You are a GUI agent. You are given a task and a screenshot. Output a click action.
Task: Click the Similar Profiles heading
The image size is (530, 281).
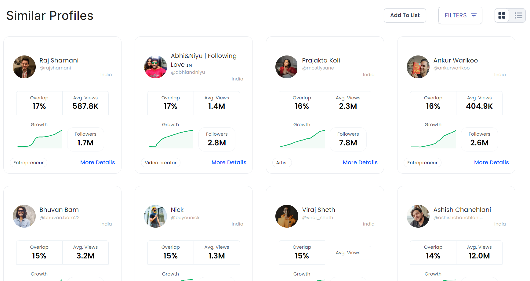tap(50, 16)
